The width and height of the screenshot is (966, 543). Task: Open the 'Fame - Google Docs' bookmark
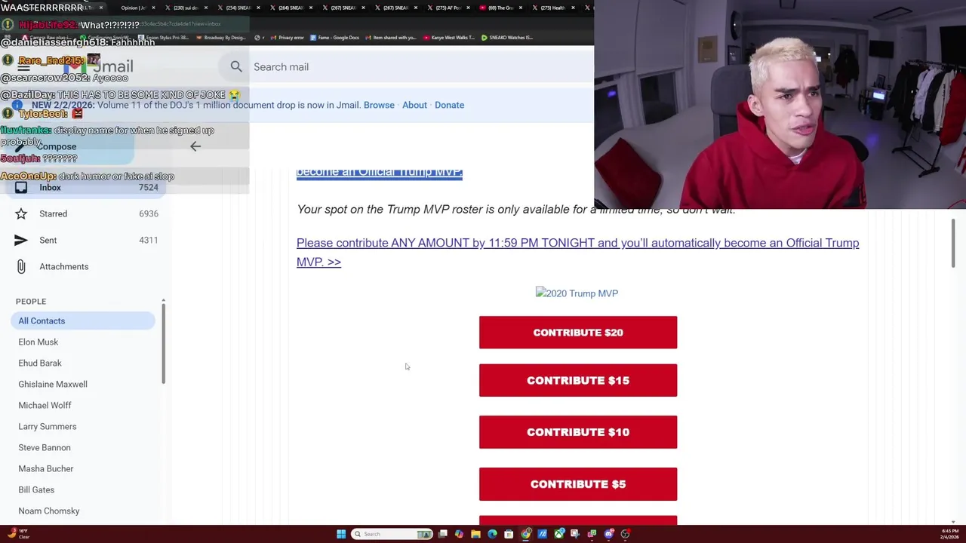pyautogui.click(x=334, y=38)
